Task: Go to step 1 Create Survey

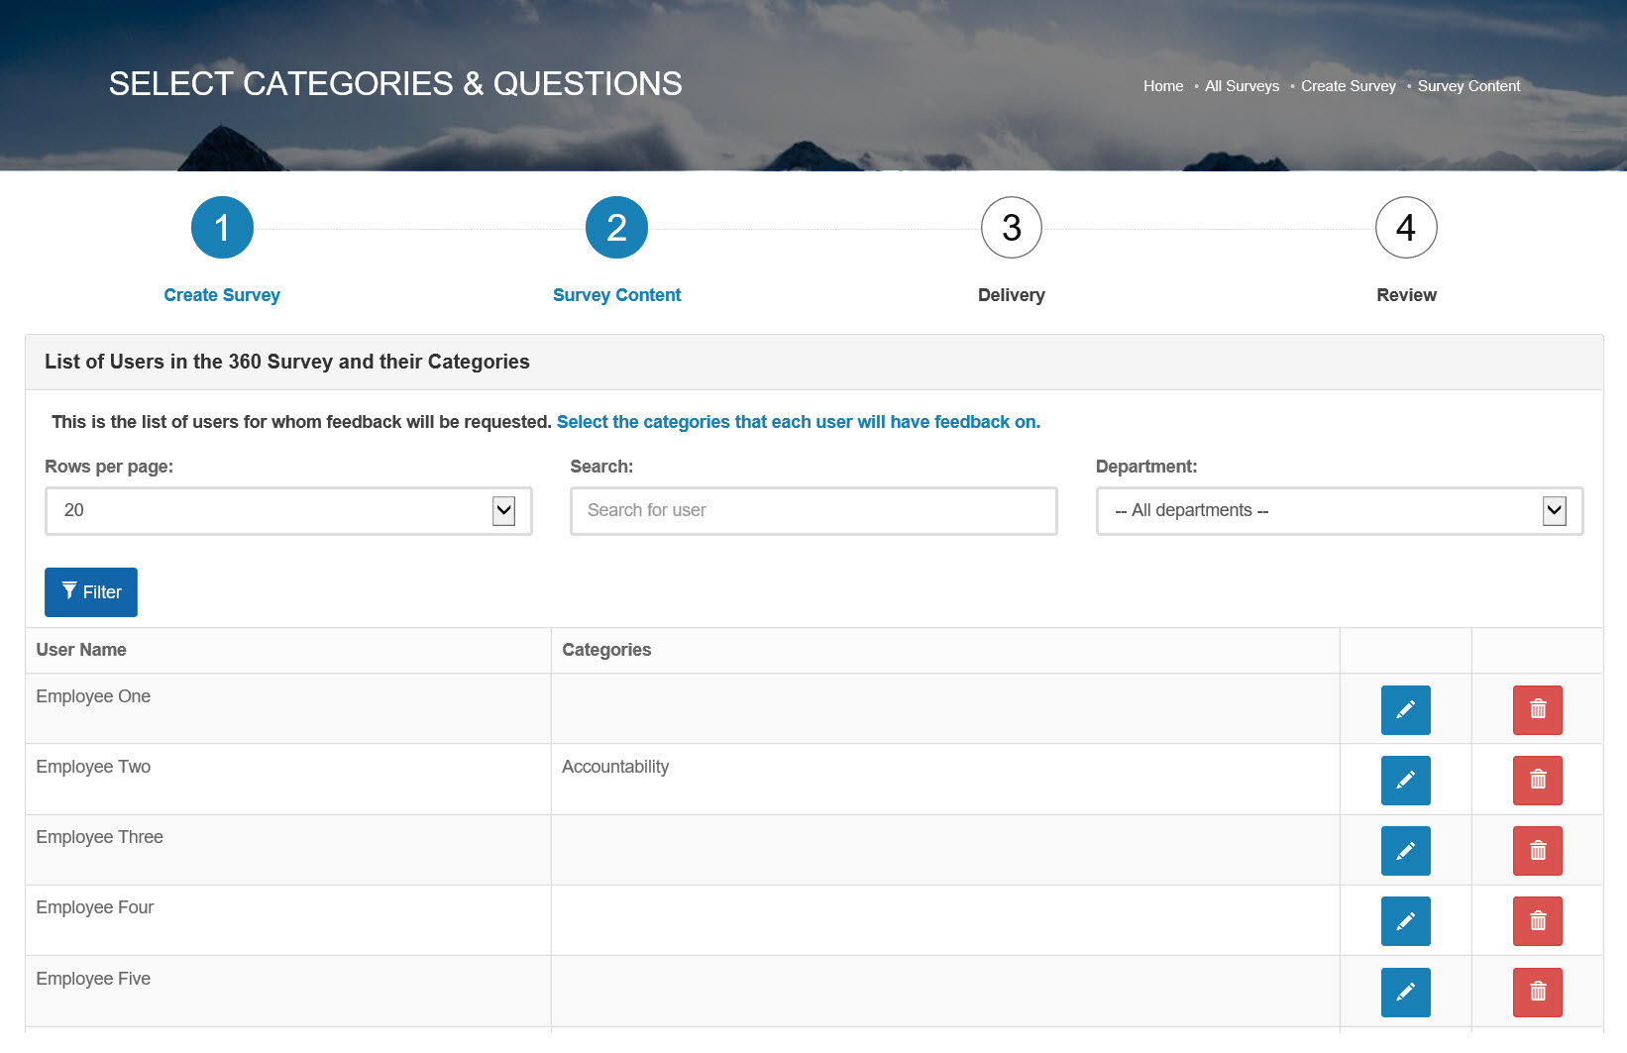Action: click(222, 228)
